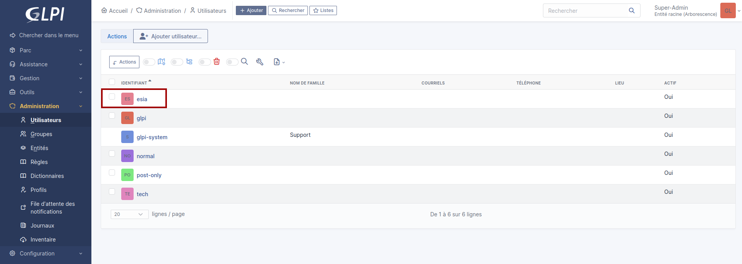The image size is (742, 264).
Task: Click the GL avatar in the glpi row
Action: (127, 118)
